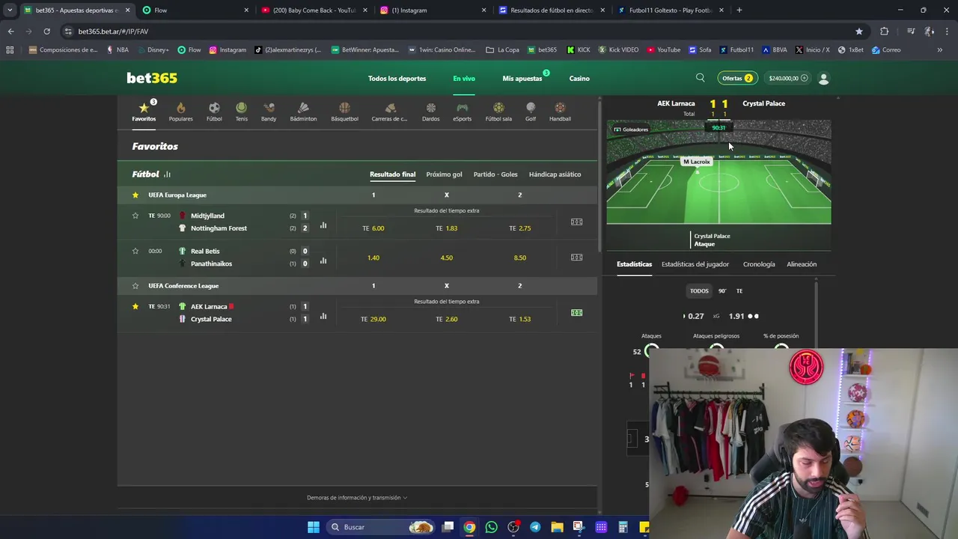Select the eSports category icon

(x=462, y=112)
